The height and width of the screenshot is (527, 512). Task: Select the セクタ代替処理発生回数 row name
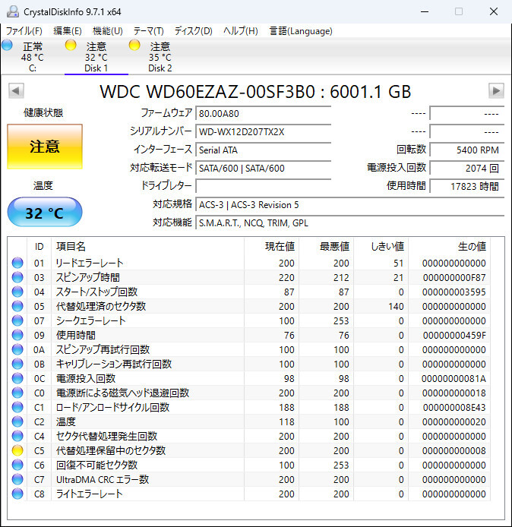pyautogui.click(x=106, y=436)
